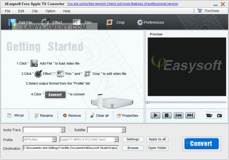Skip to previous in preview controls
This screenshot has width=229, height=160.
178,116
